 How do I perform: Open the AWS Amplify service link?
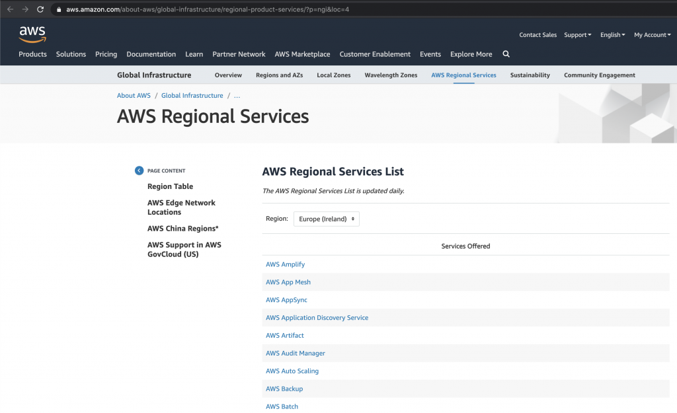click(x=285, y=264)
